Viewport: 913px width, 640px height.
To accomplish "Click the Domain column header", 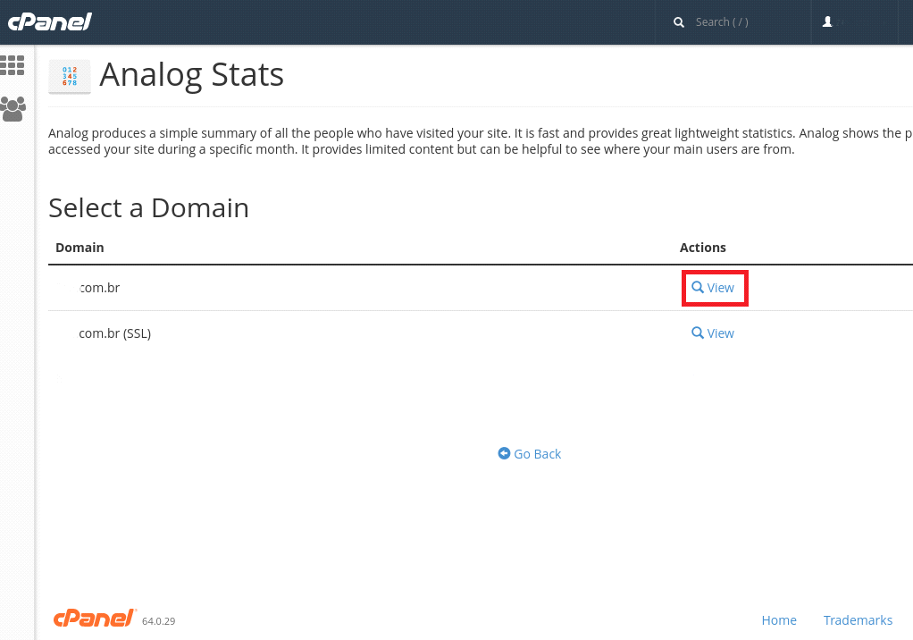I will coord(80,248).
